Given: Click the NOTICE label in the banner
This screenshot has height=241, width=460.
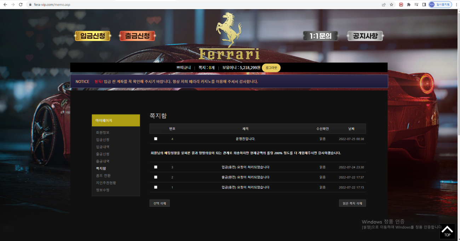Looking at the screenshot, I should 82,82.
